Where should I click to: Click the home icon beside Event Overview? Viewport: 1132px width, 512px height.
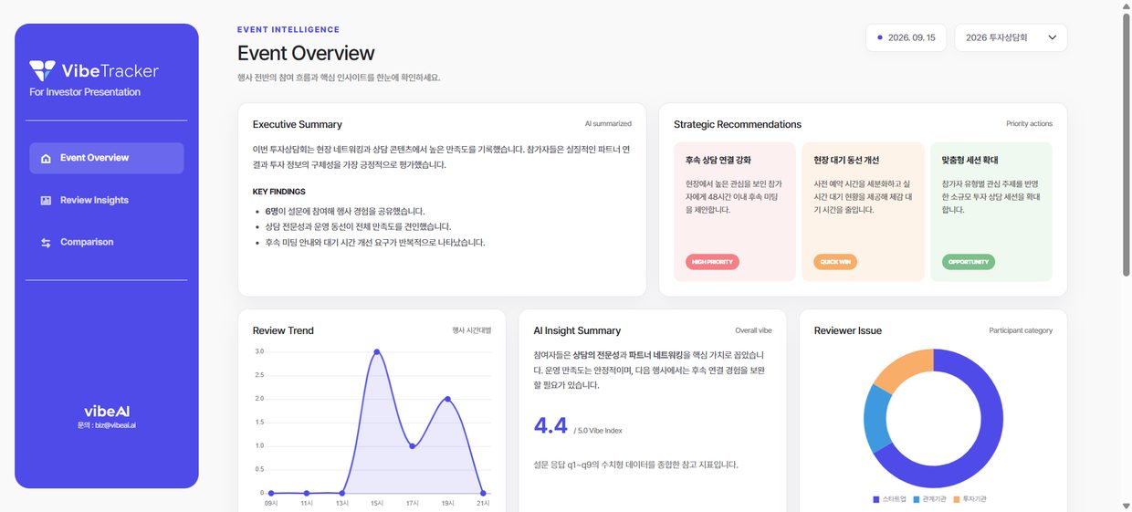pos(46,158)
